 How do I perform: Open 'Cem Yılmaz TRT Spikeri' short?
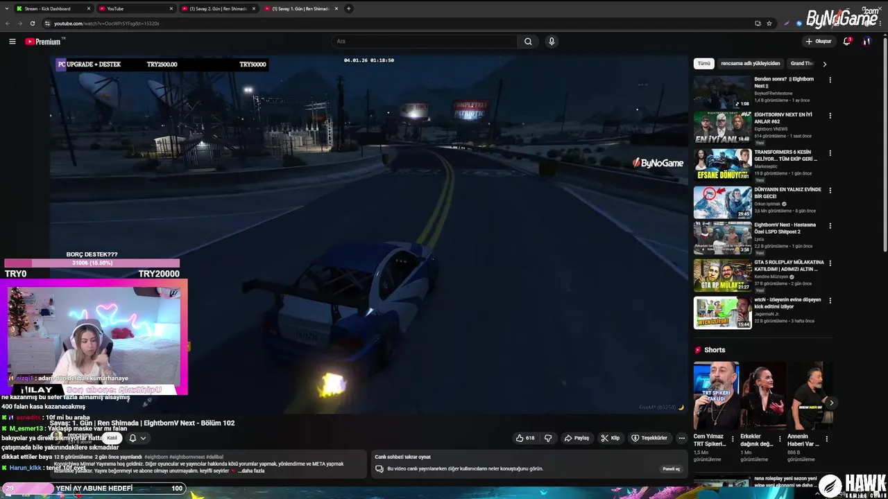pos(716,396)
